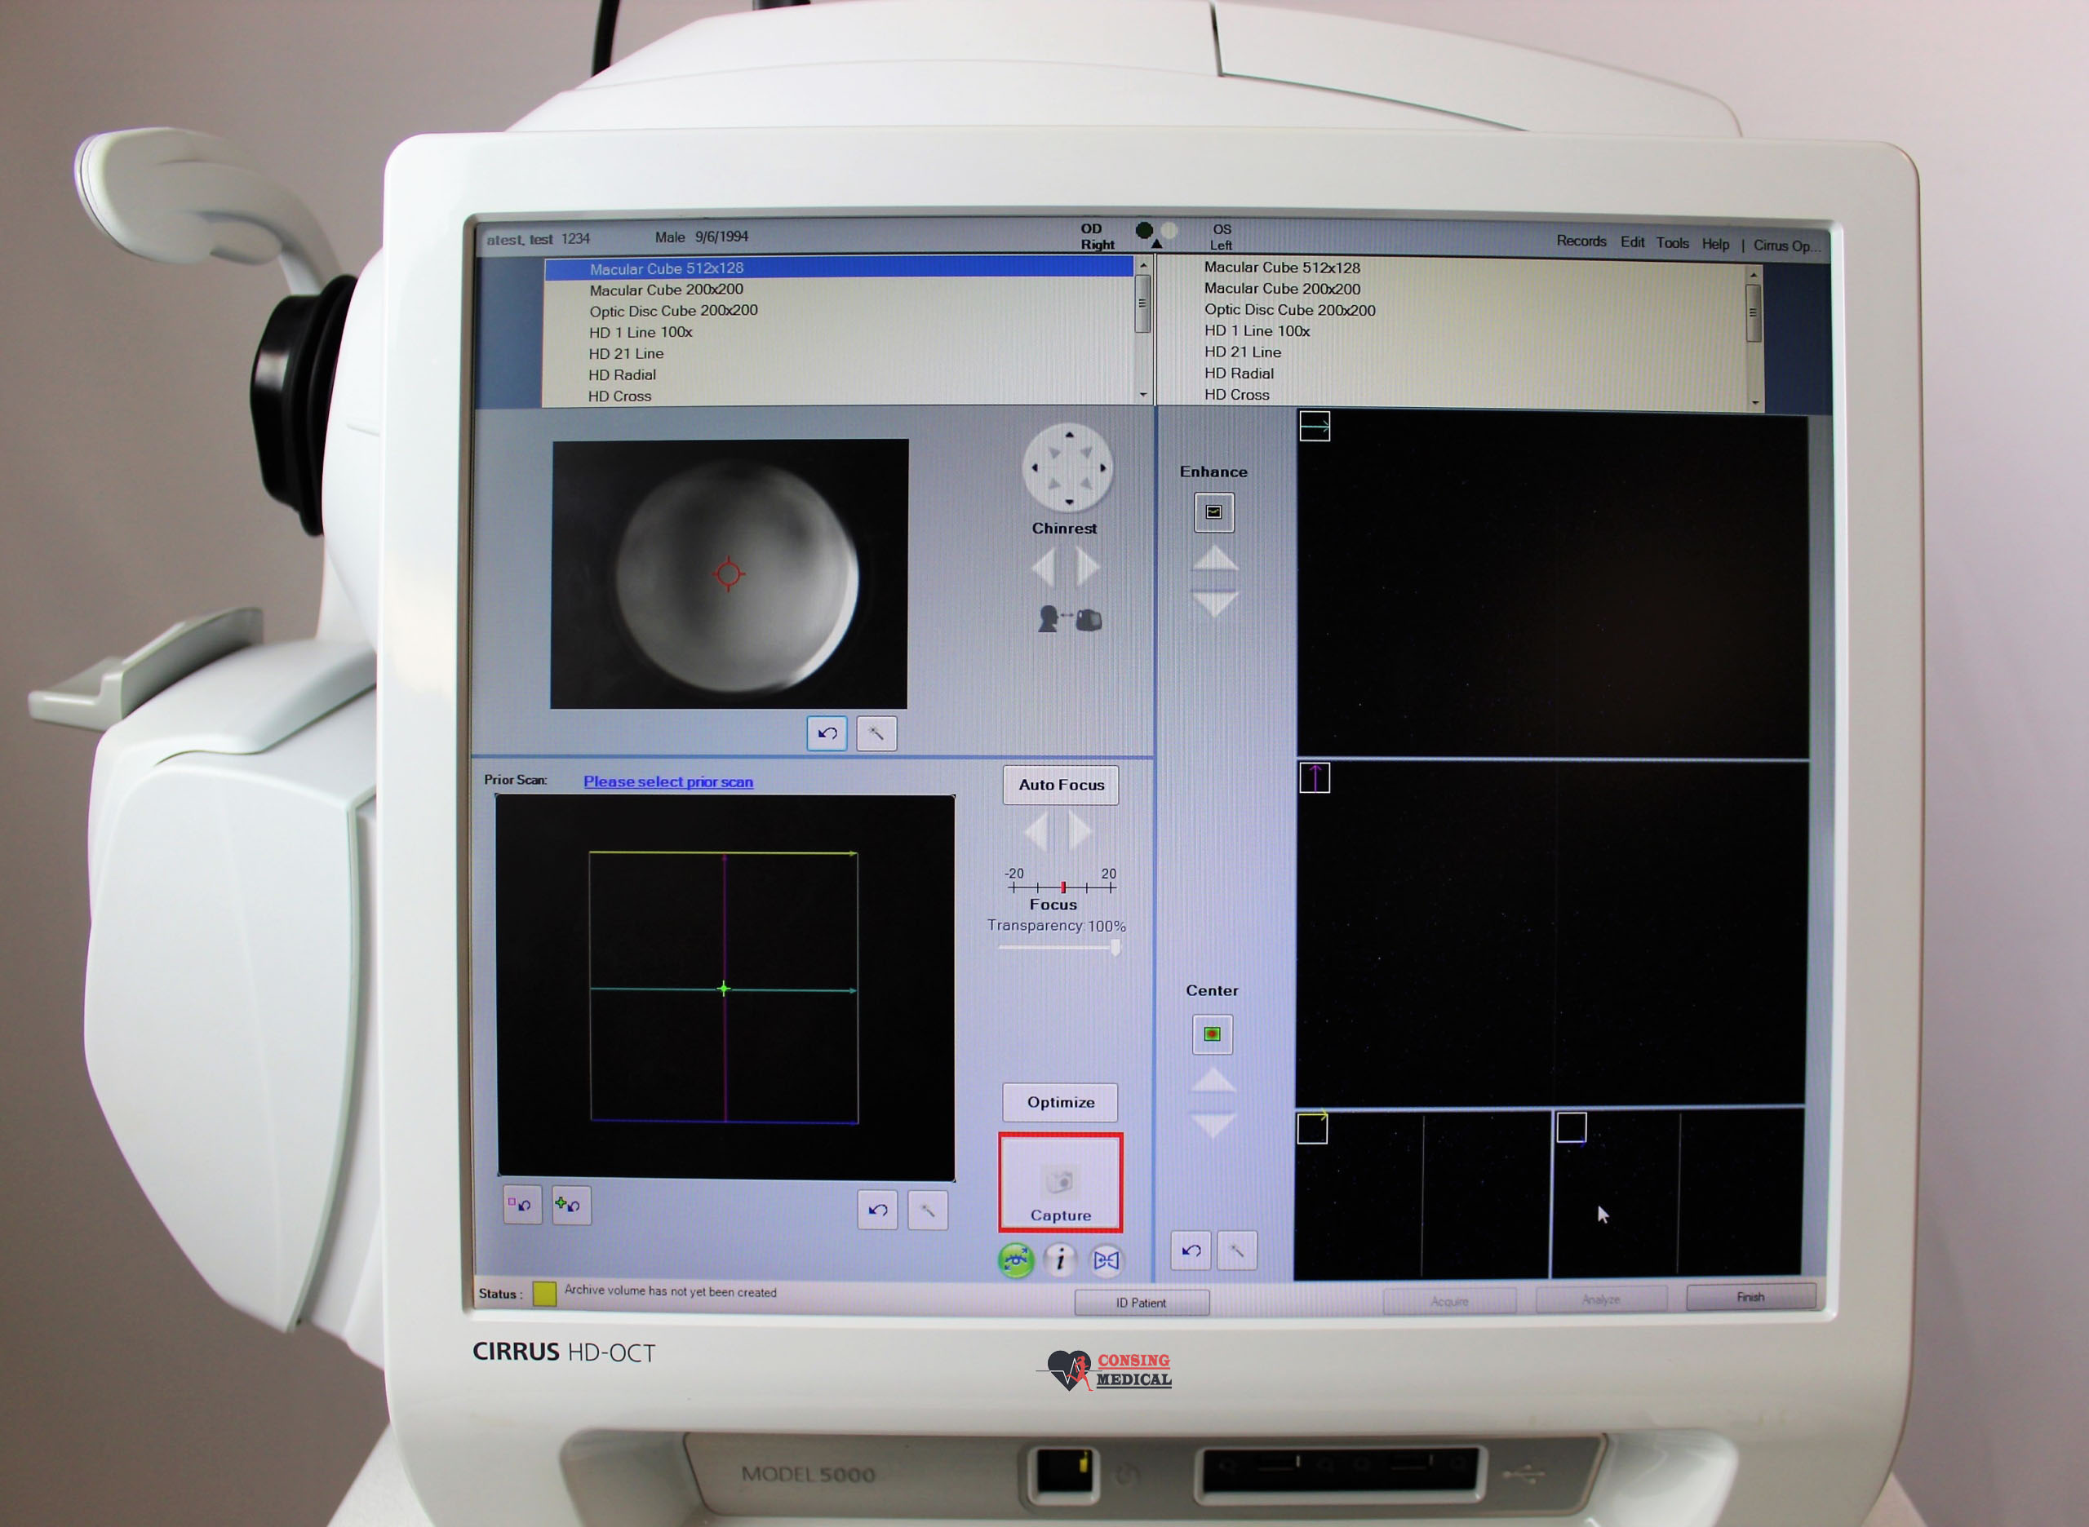Select the Enhance image icon
Viewport: 2089px width, 1527px height.
[x=1213, y=511]
